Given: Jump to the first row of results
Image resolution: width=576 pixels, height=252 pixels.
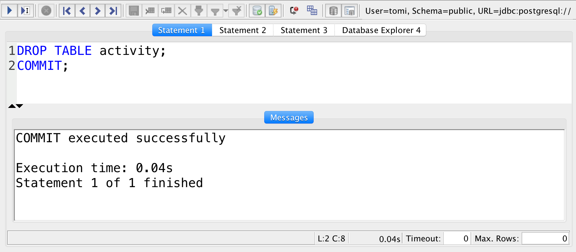Looking at the screenshot, I should [x=67, y=10].
